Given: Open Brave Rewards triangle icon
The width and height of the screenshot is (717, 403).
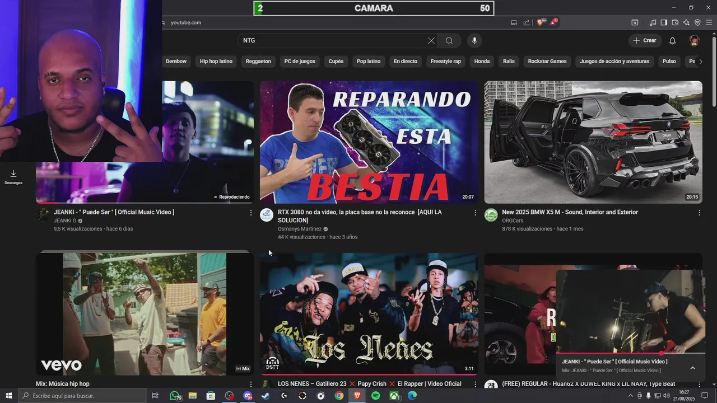Looking at the screenshot, I should point(553,22).
